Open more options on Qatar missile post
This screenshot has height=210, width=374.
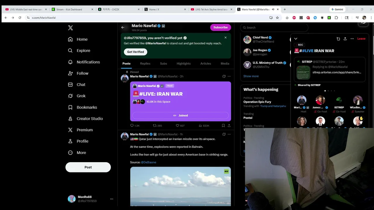tap(229, 134)
